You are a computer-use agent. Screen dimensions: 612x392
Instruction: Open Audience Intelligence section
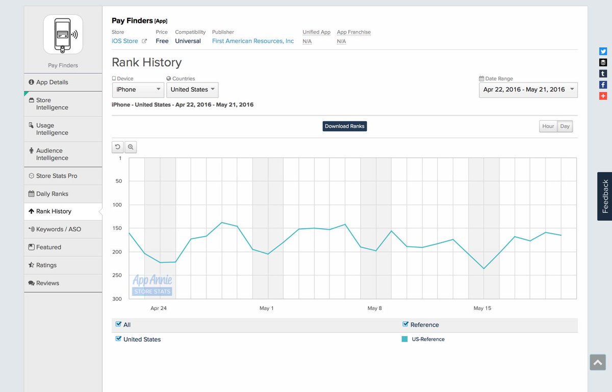pos(63,154)
